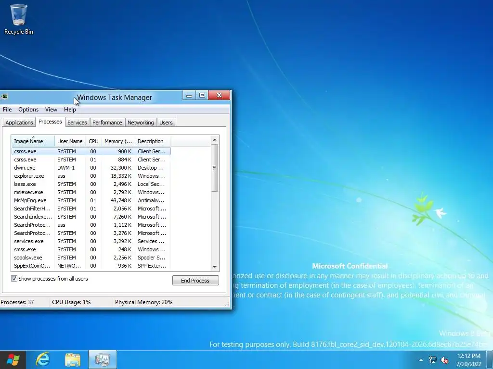Screen dimensions: 493x369
Task: Select the dwm.exe process row
Action: tap(91, 168)
